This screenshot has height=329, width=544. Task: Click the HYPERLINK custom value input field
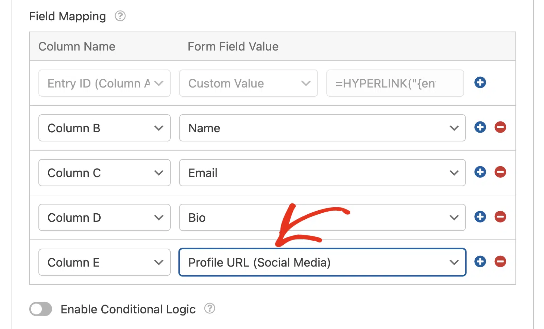pyautogui.click(x=395, y=83)
